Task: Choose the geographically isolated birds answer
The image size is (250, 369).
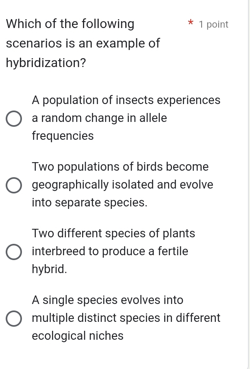Action: coord(14,185)
